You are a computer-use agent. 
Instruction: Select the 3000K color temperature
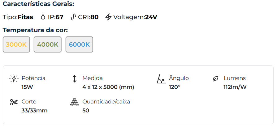(16, 44)
